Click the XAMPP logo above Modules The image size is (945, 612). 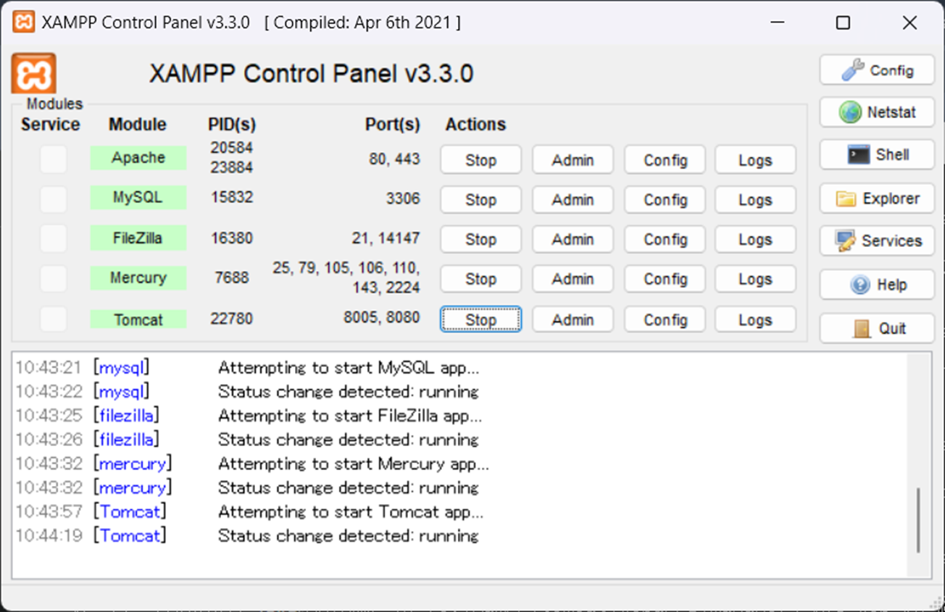tap(33, 75)
